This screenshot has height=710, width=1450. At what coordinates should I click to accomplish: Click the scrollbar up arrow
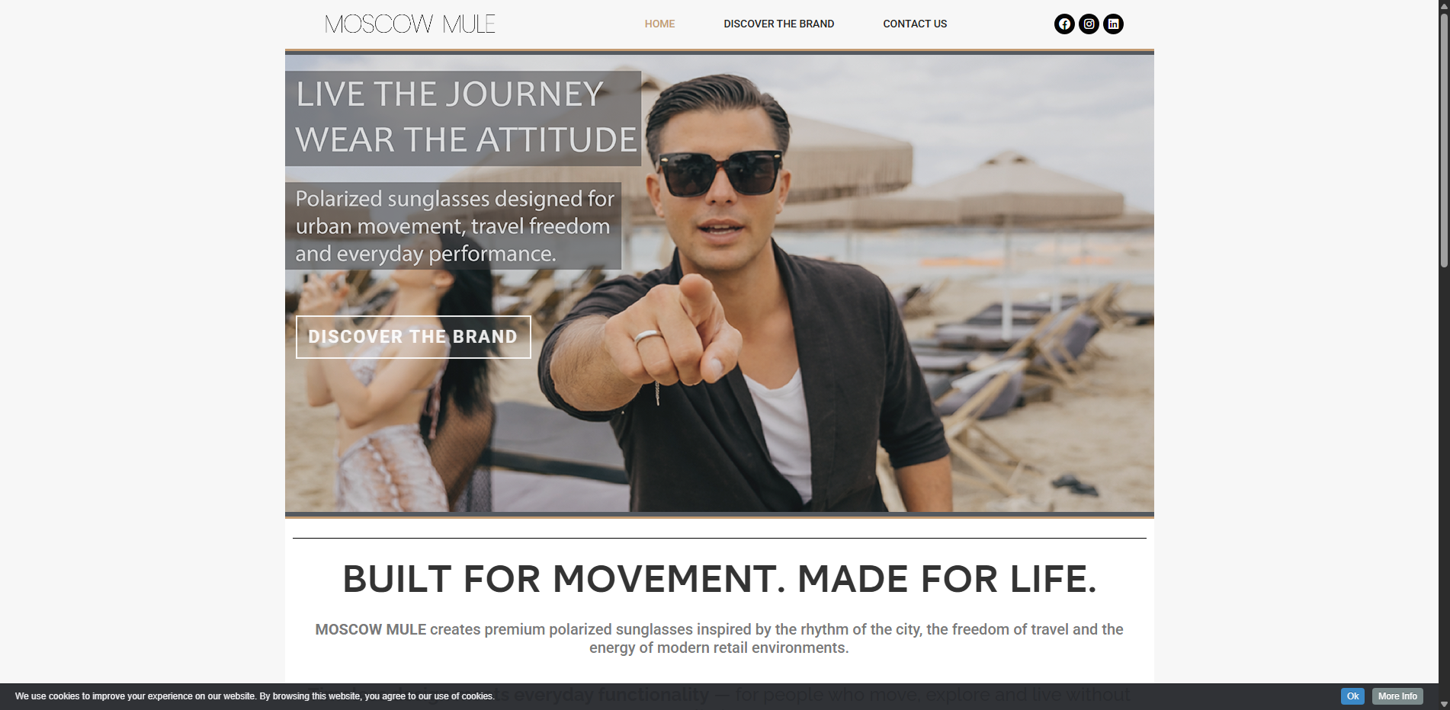(1444, 6)
